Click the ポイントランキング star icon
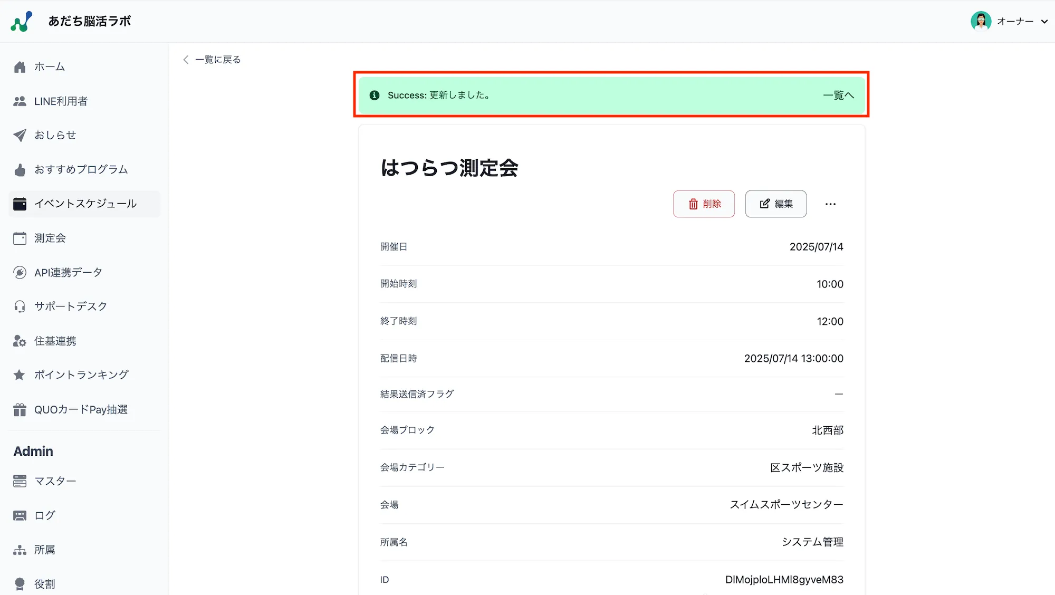Viewport: 1055px width, 595px height. 20,375
